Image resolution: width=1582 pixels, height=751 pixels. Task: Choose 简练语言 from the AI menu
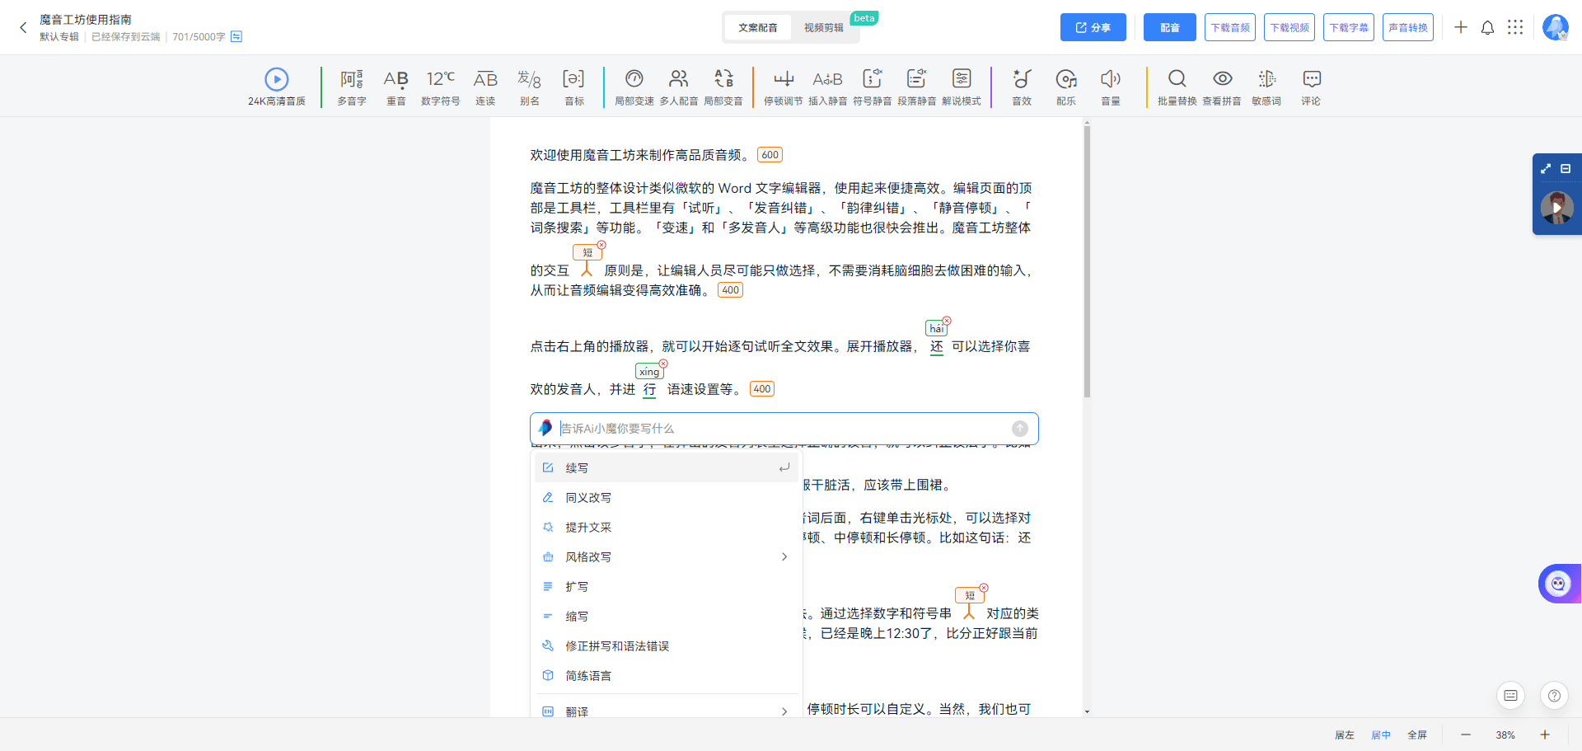(667, 675)
